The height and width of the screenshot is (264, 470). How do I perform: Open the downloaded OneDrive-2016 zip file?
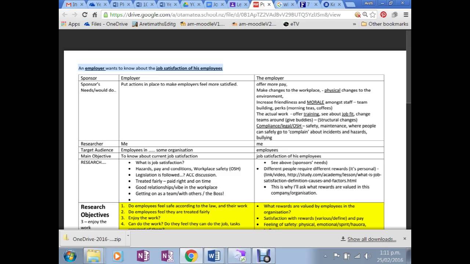[93, 239]
